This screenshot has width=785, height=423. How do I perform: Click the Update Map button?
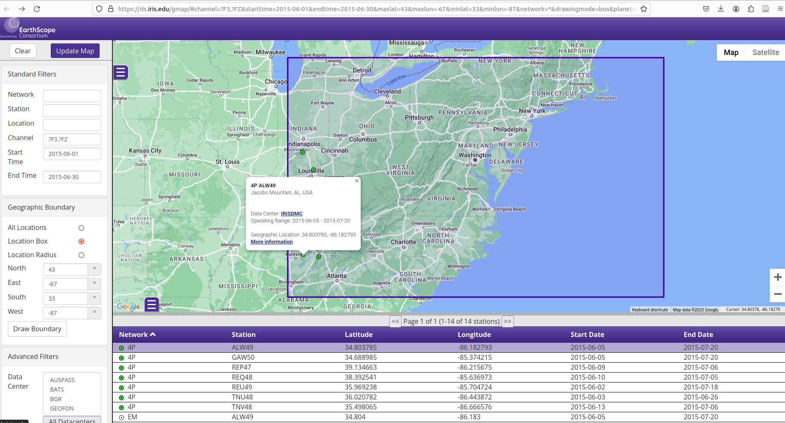(x=75, y=51)
